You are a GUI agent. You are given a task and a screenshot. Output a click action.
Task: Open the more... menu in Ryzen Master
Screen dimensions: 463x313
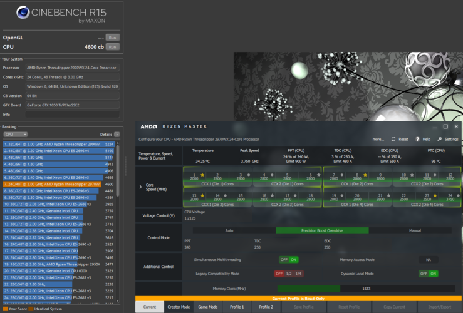tap(378, 139)
